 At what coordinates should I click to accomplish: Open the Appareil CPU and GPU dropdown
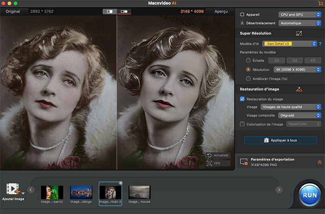click(300, 14)
